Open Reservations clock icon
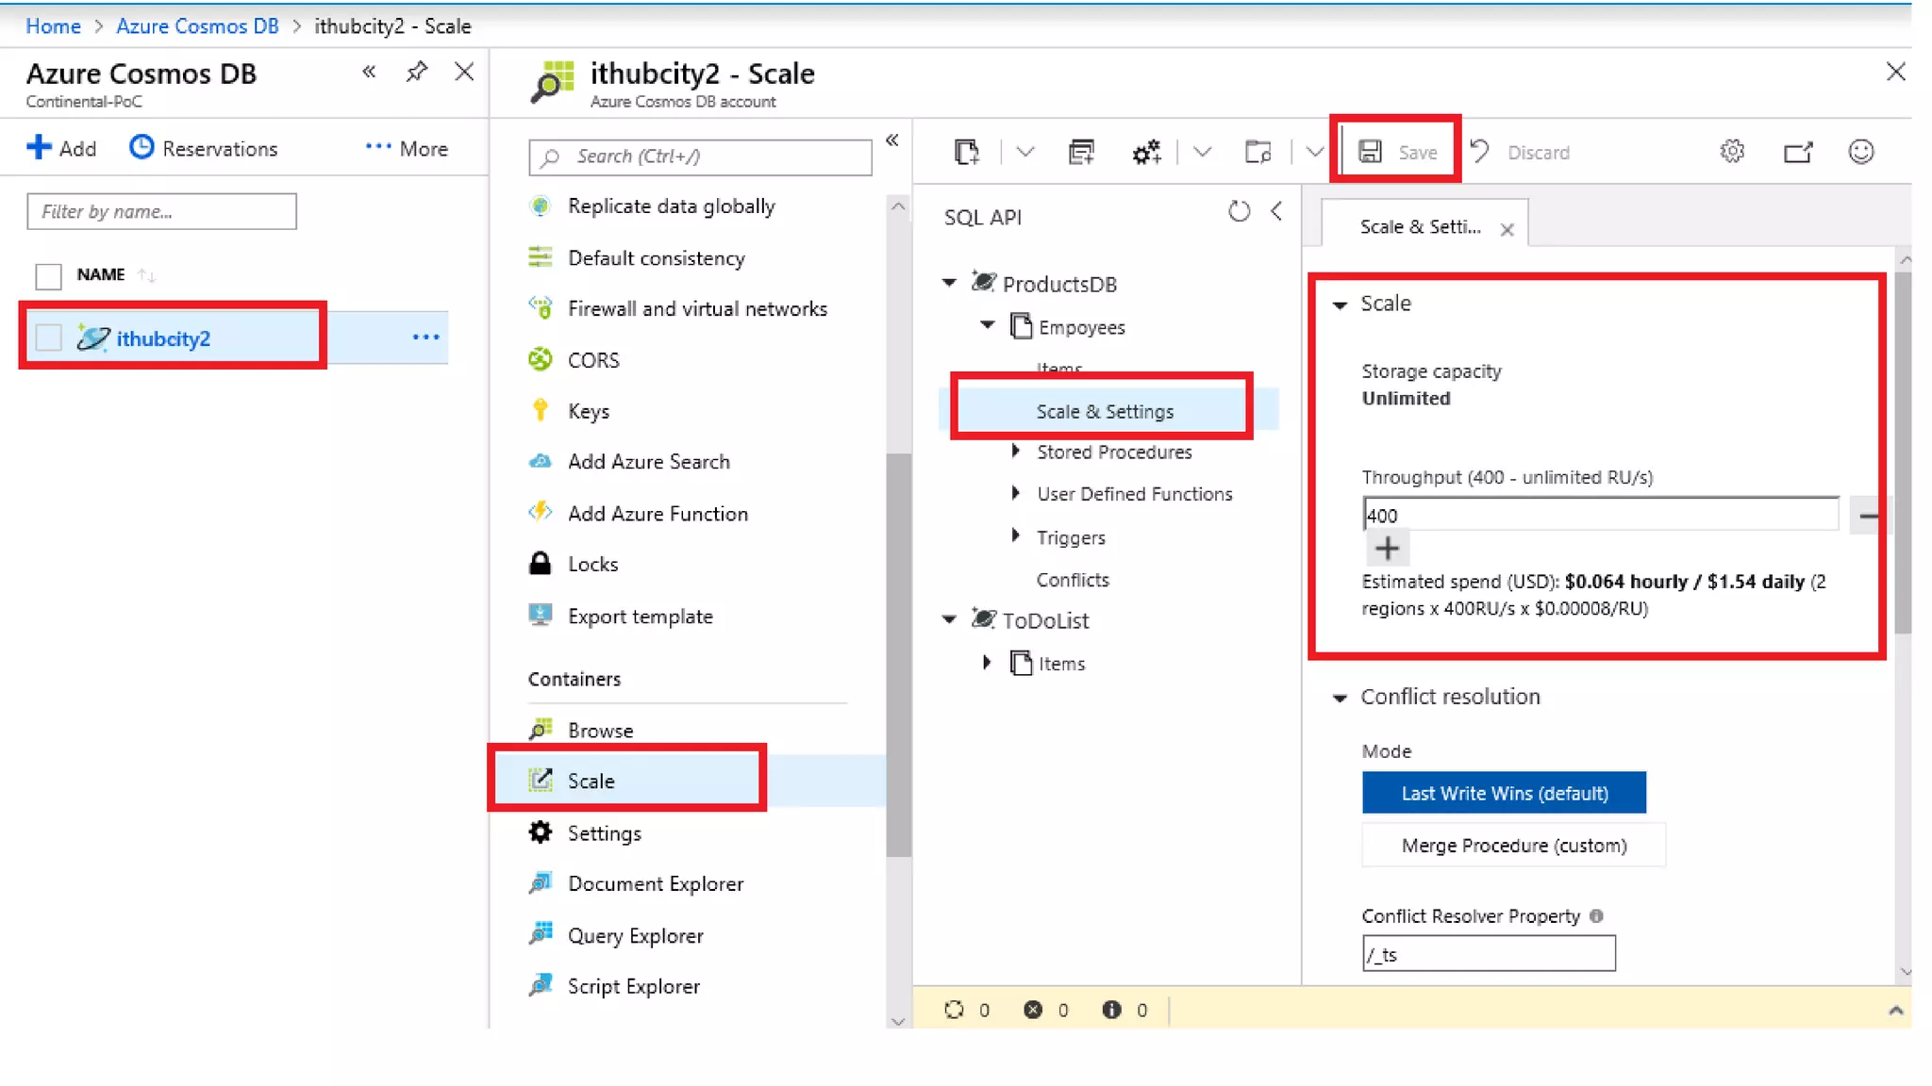1932x1086 pixels. [142, 147]
